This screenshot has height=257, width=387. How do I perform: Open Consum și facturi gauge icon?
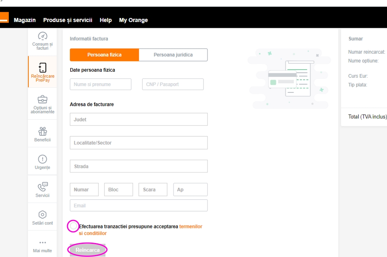coord(42,36)
